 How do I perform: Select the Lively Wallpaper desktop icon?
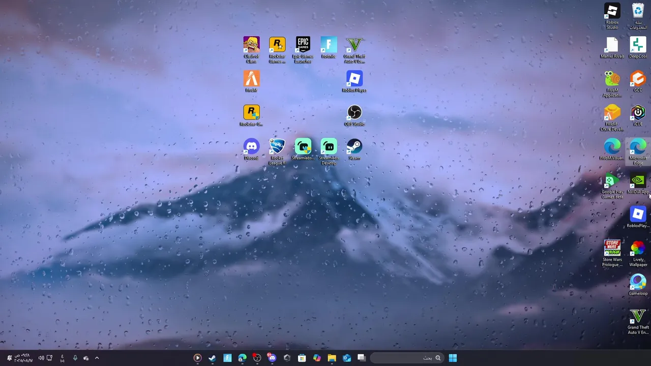coord(638,254)
